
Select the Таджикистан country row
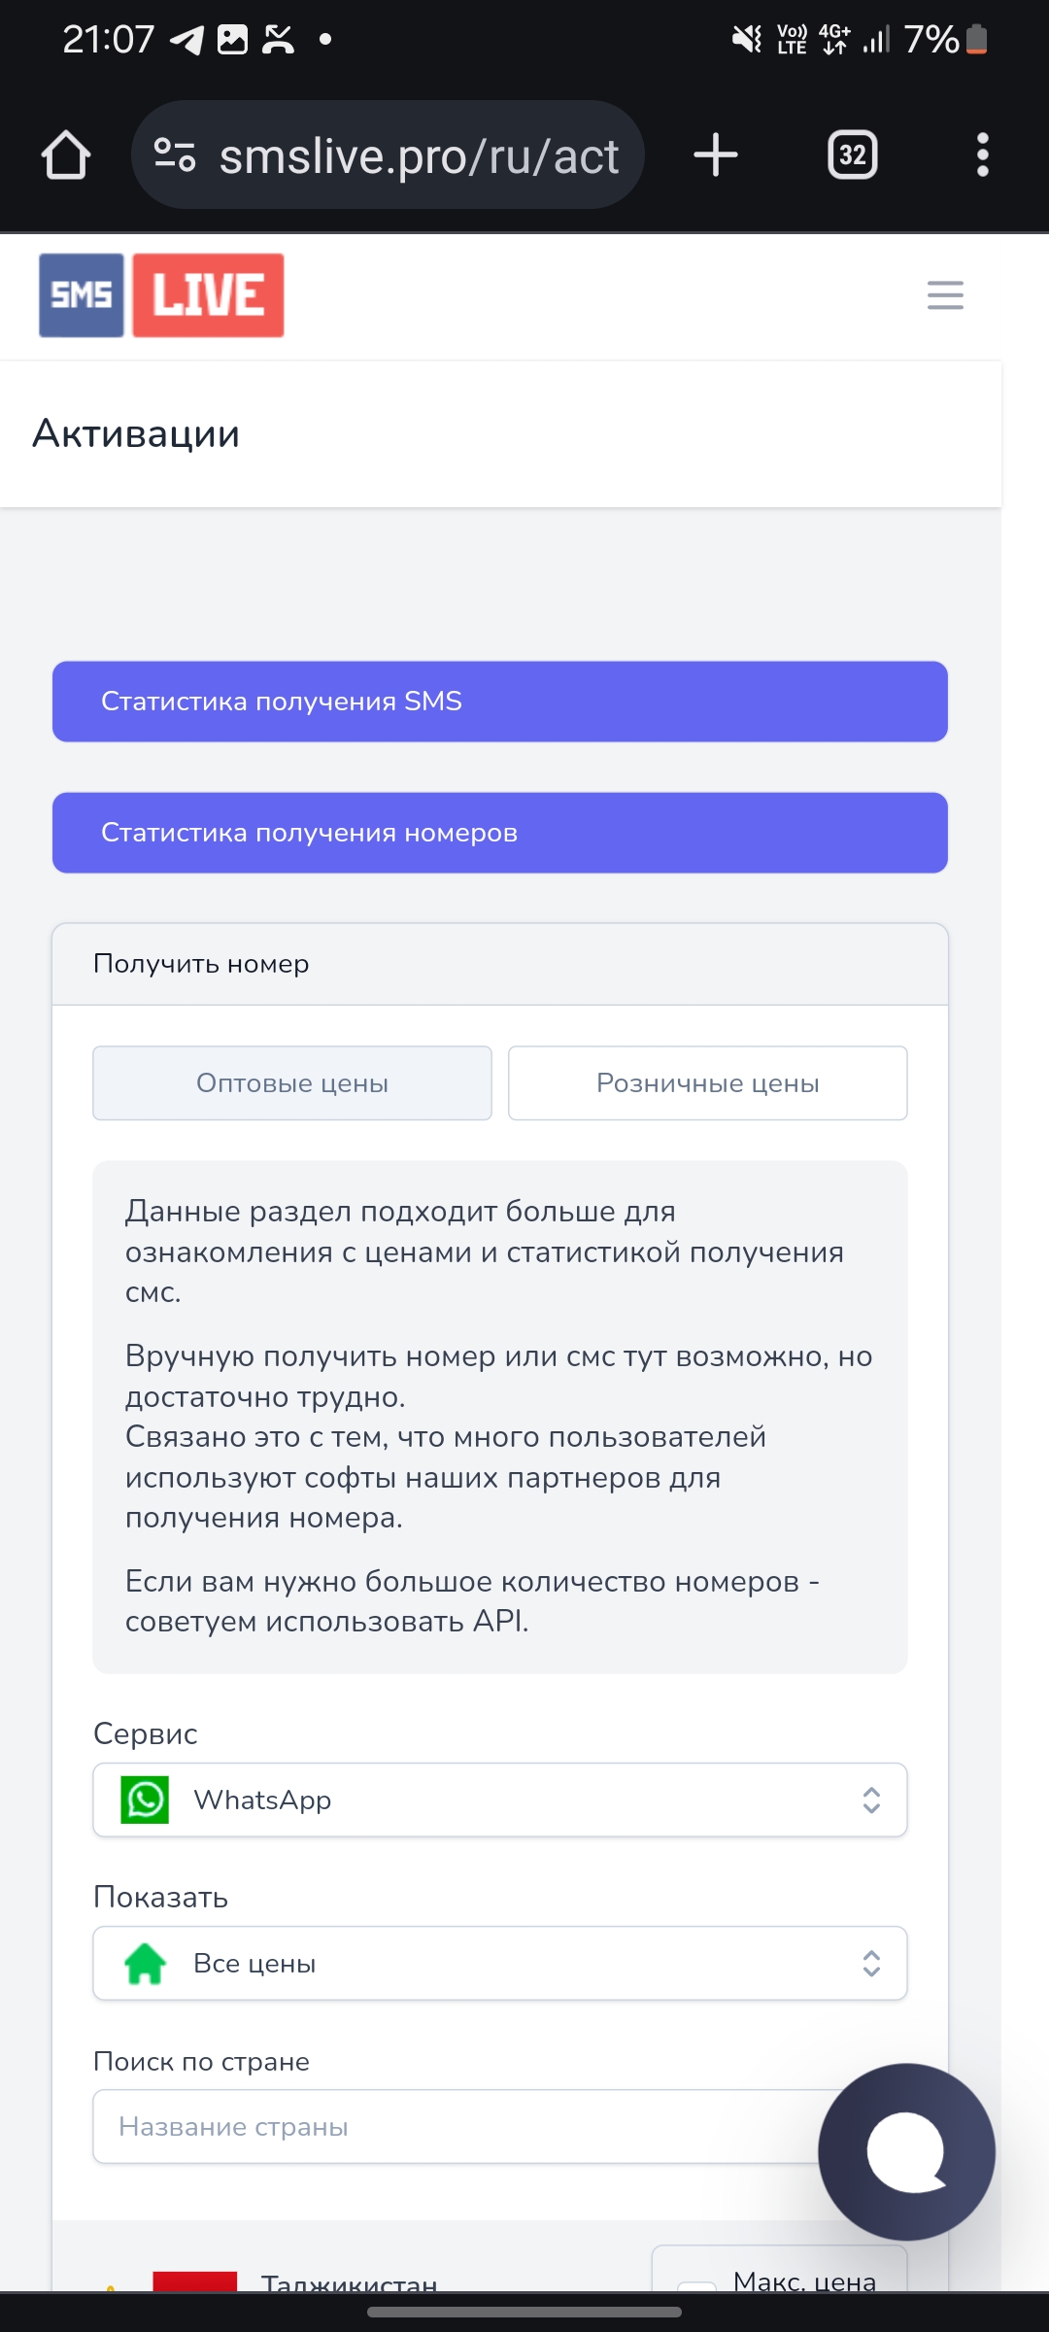pyautogui.click(x=349, y=2282)
